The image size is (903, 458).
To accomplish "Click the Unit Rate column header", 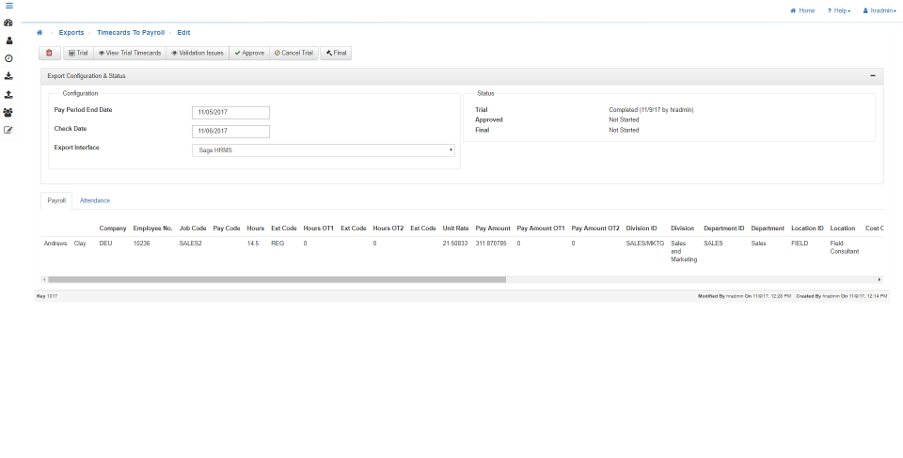I will click(x=455, y=229).
